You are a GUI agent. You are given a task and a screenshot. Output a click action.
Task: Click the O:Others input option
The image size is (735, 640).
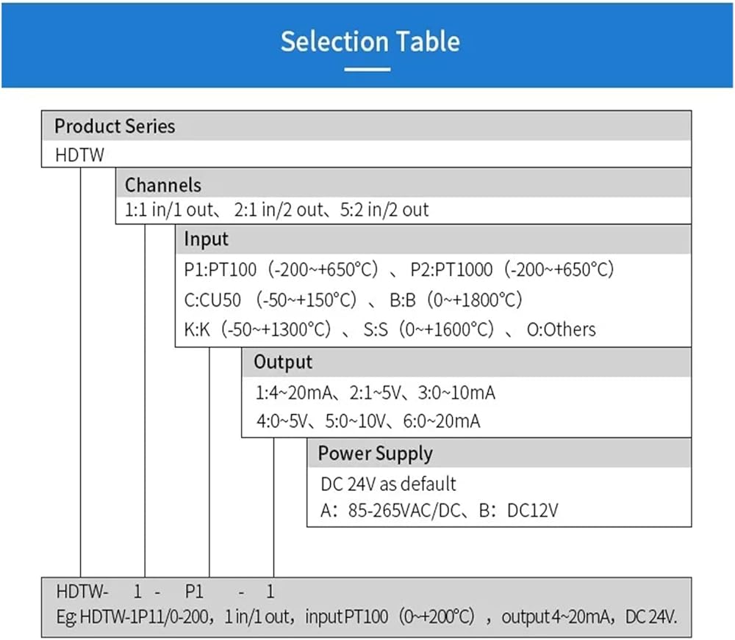pos(562,330)
